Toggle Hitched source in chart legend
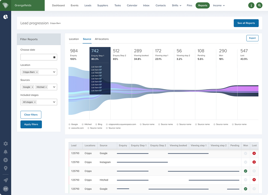The height and width of the screenshot is (195, 268). click(86, 124)
